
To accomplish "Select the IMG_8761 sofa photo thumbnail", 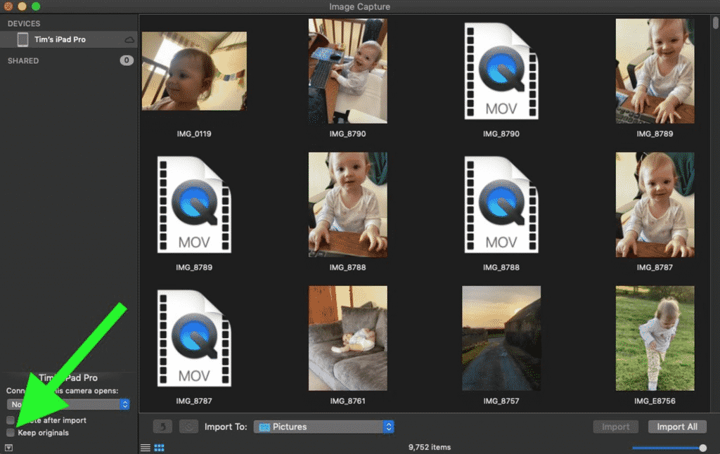I will click(347, 338).
